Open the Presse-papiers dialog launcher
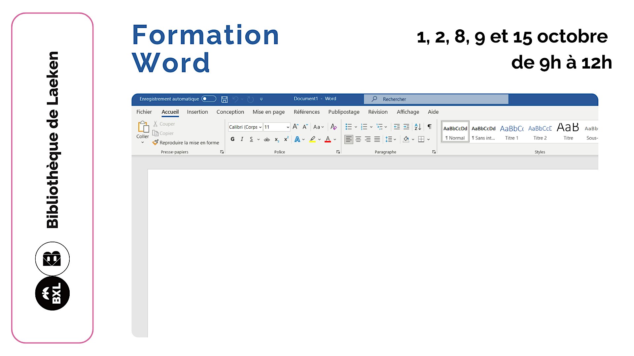 222,152
